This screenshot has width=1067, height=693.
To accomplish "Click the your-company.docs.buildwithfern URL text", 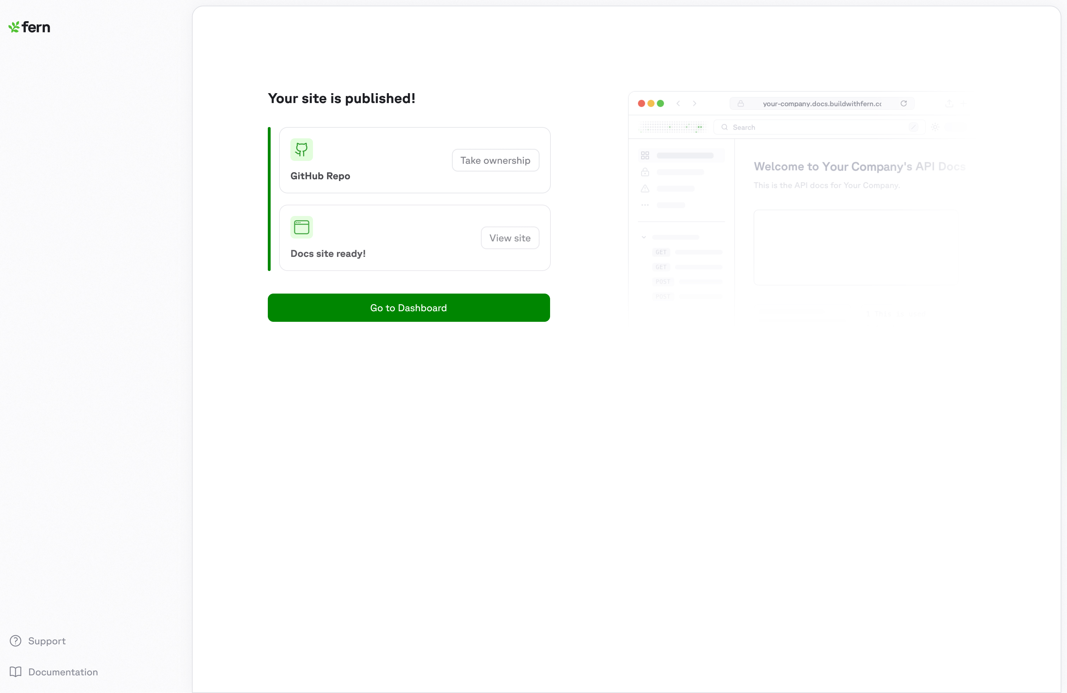I will [821, 103].
